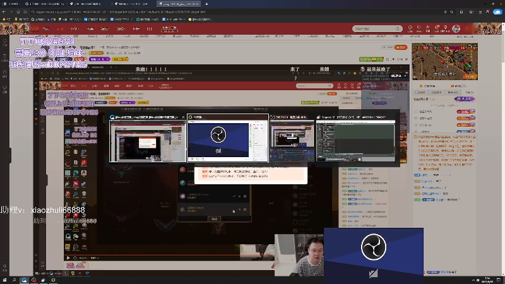
Task: Click the play button on the video player
Action: [x=68, y=257]
